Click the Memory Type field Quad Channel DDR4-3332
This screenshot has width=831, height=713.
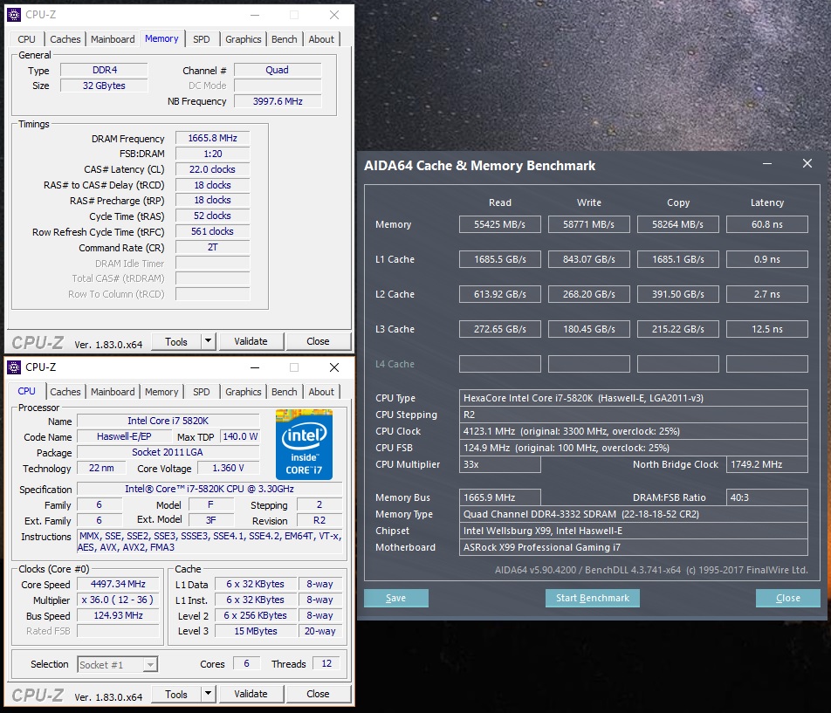634,514
